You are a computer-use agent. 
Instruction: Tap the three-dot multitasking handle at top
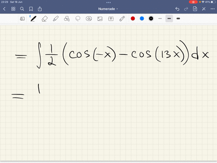click(108, 2)
